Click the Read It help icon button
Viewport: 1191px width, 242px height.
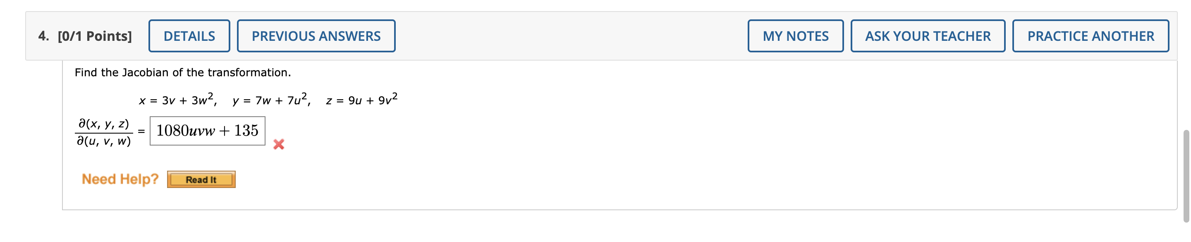point(201,180)
